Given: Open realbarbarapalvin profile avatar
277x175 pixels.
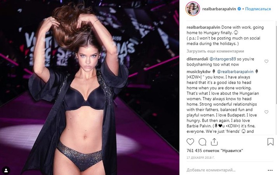Looking at the screenshot, I should tap(193, 9).
